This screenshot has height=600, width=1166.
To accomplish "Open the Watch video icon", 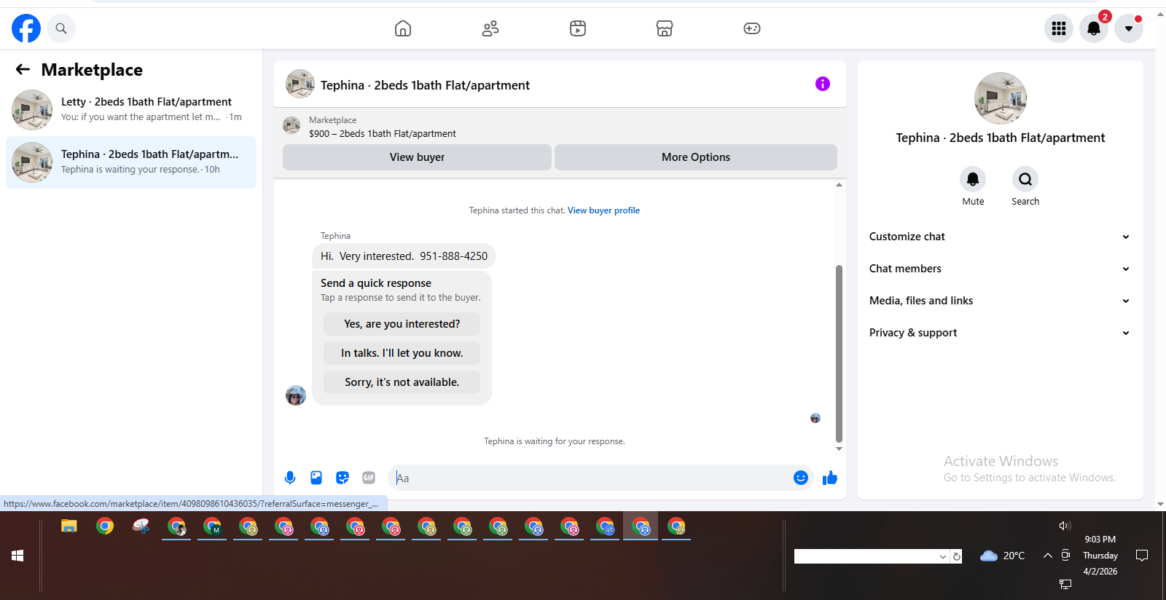I will coord(578,28).
